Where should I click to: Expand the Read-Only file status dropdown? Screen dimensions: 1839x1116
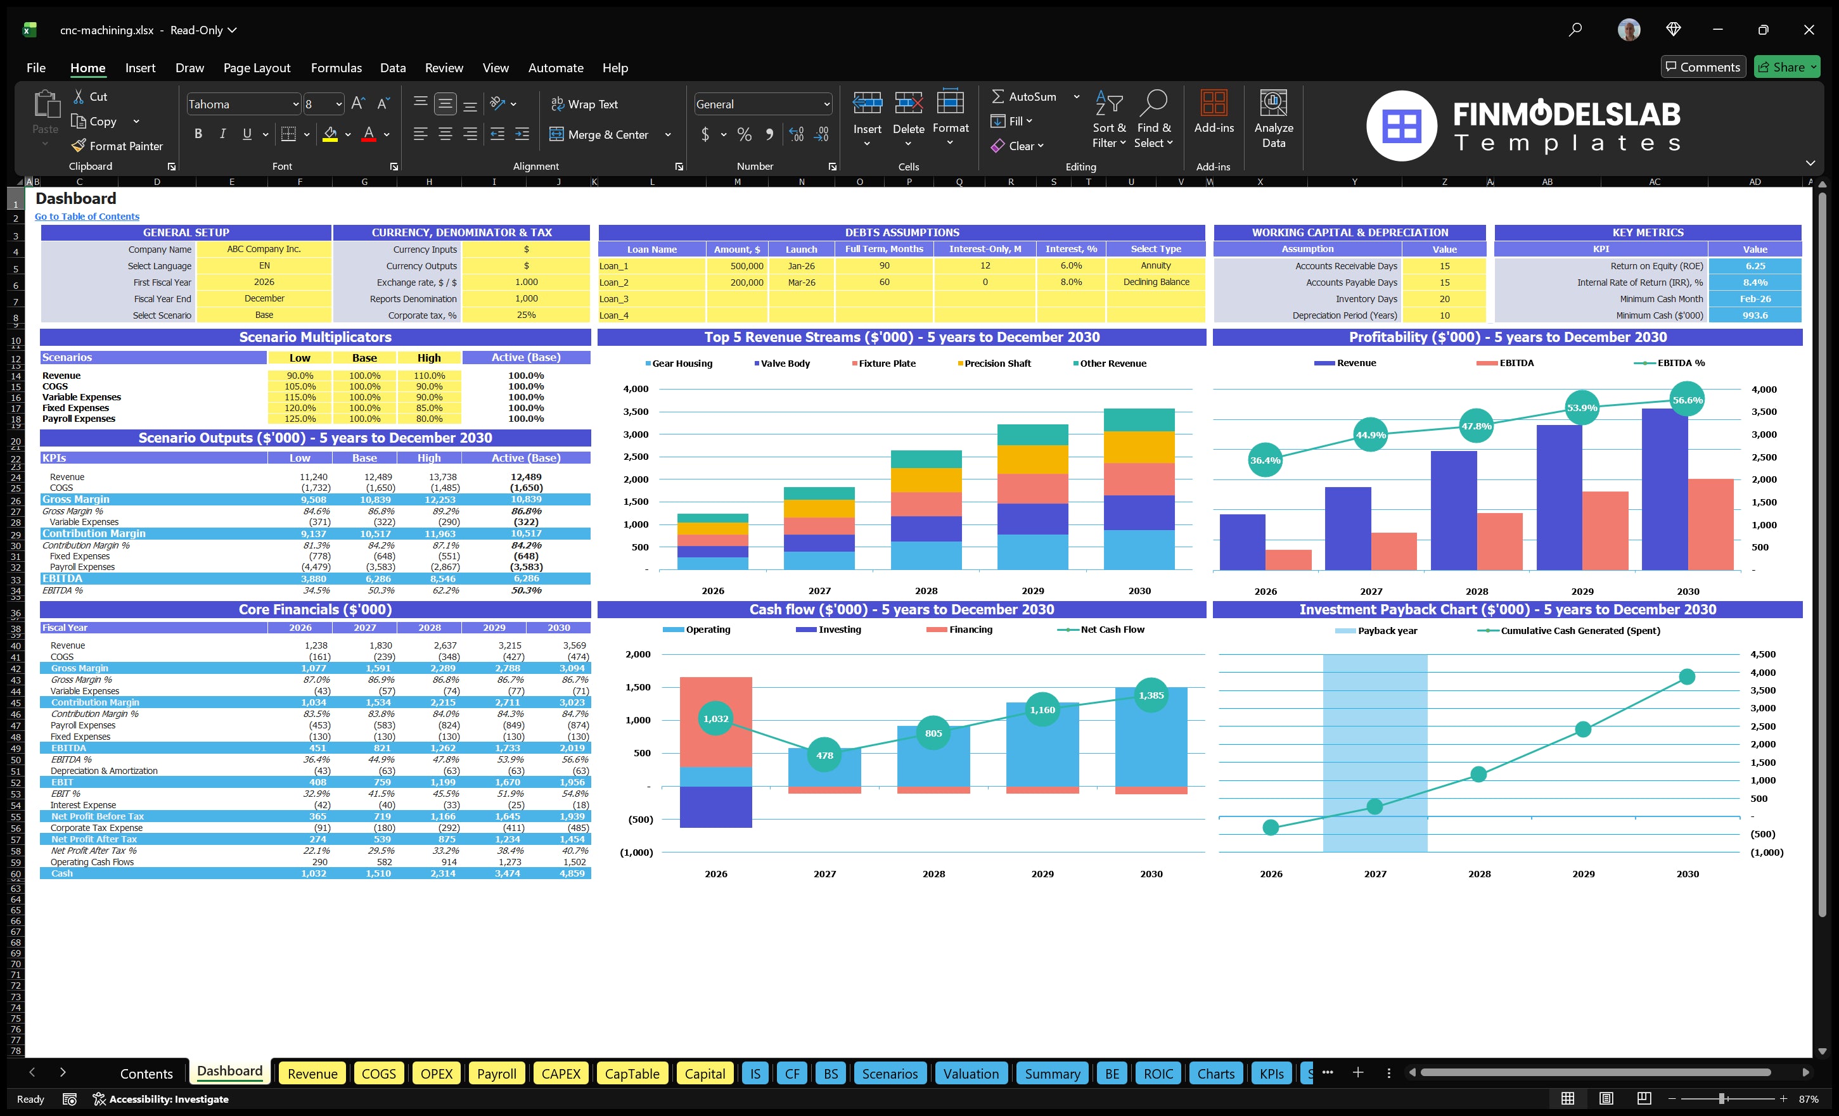[232, 30]
